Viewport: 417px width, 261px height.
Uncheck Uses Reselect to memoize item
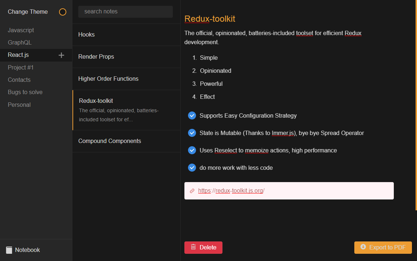(x=192, y=151)
